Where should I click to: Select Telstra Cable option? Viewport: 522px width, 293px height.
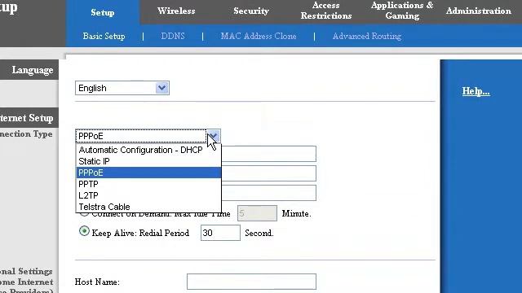pyautogui.click(x=148, y=207)
